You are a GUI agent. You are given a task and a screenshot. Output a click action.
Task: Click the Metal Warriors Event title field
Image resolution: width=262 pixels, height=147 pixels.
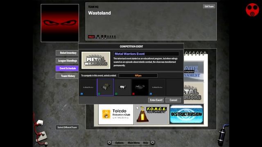(146, 54)
